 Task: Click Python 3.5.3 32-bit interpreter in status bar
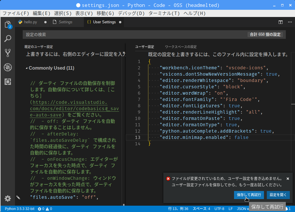[x=20, y=209]
